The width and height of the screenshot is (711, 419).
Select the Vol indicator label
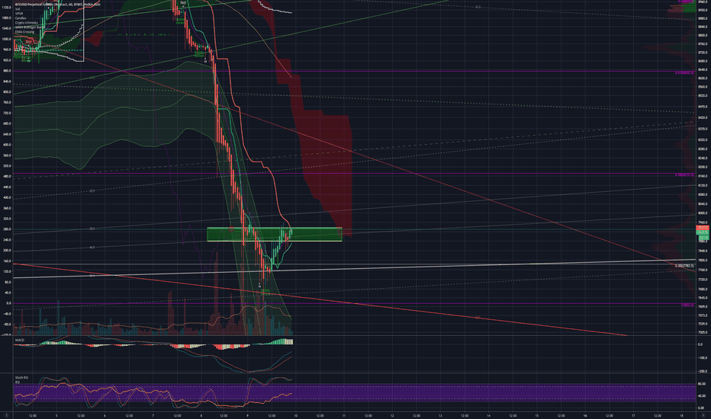click(x=18, y=9)
